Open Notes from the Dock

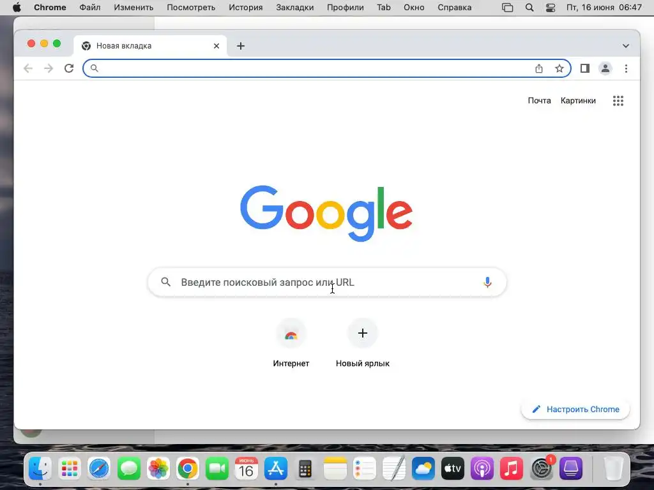tap(335, 469)
